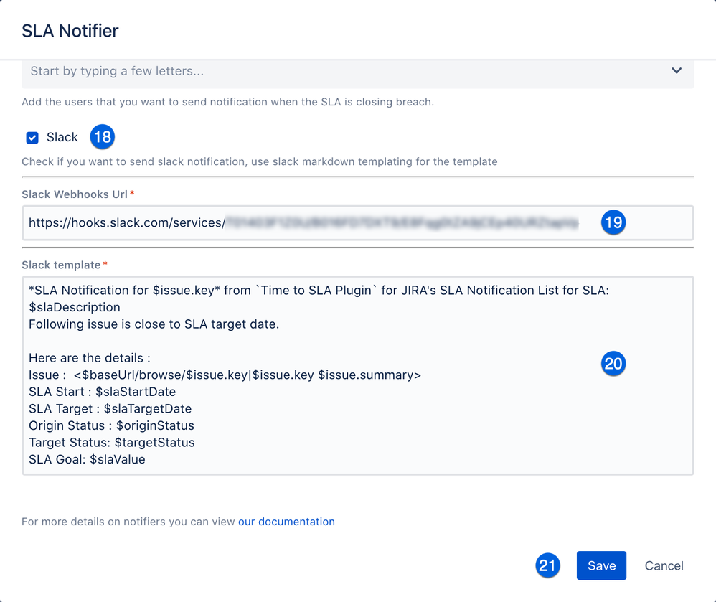Click the SLA Notifier dialog title
The width and height of the screenshot is (716, 602).
(x=70, y=32)
